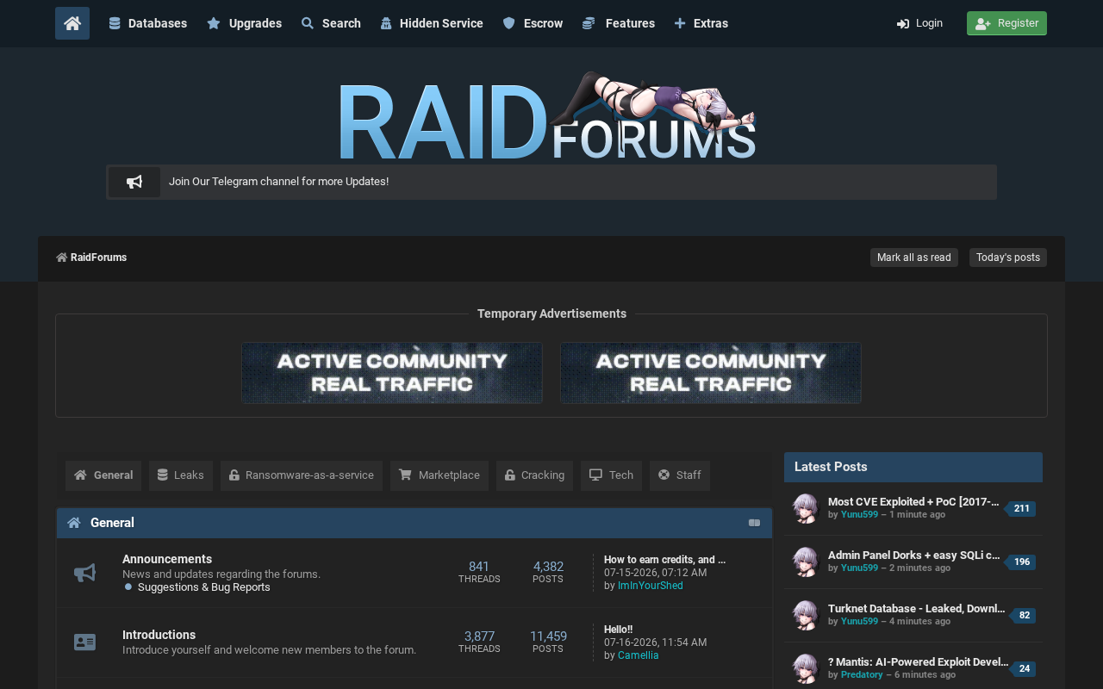The image size is (1103, 689).
Task: Open Suggestions & Bug Reports subforum
Action: tap(204, 587)
